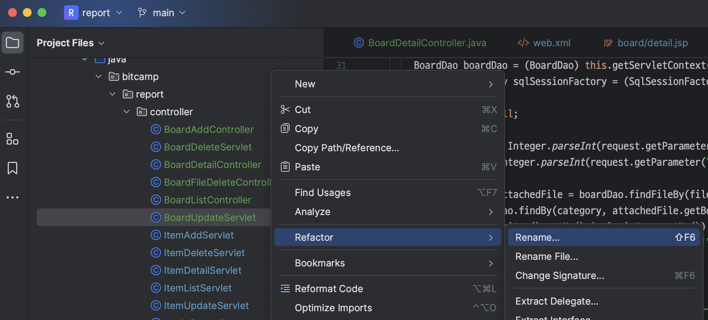Open the Project Files view dropdown
This screenshot has width=708, height=320.
pyautogui.click(x=71, y=43)
